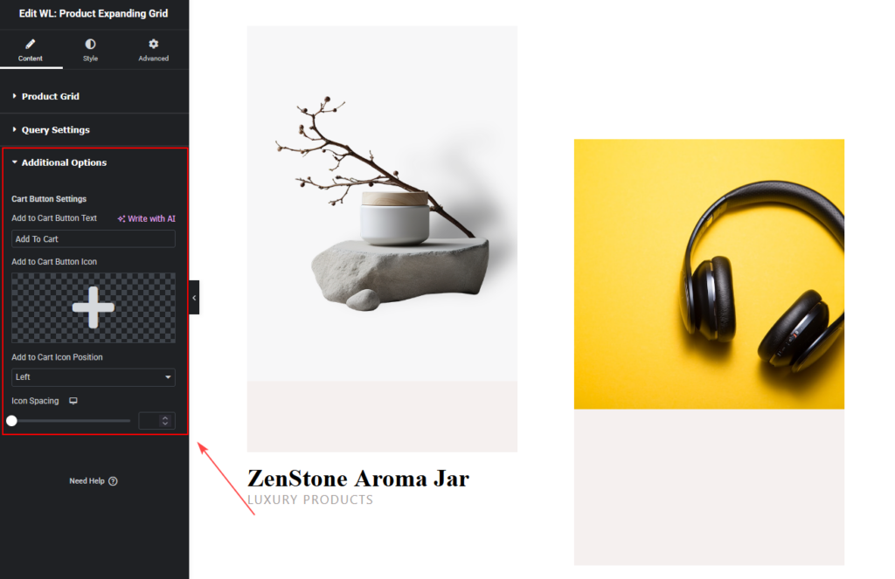Screen dimensions: 895x579
Task: Click the Content pencil icon
Action: point(31,44)
